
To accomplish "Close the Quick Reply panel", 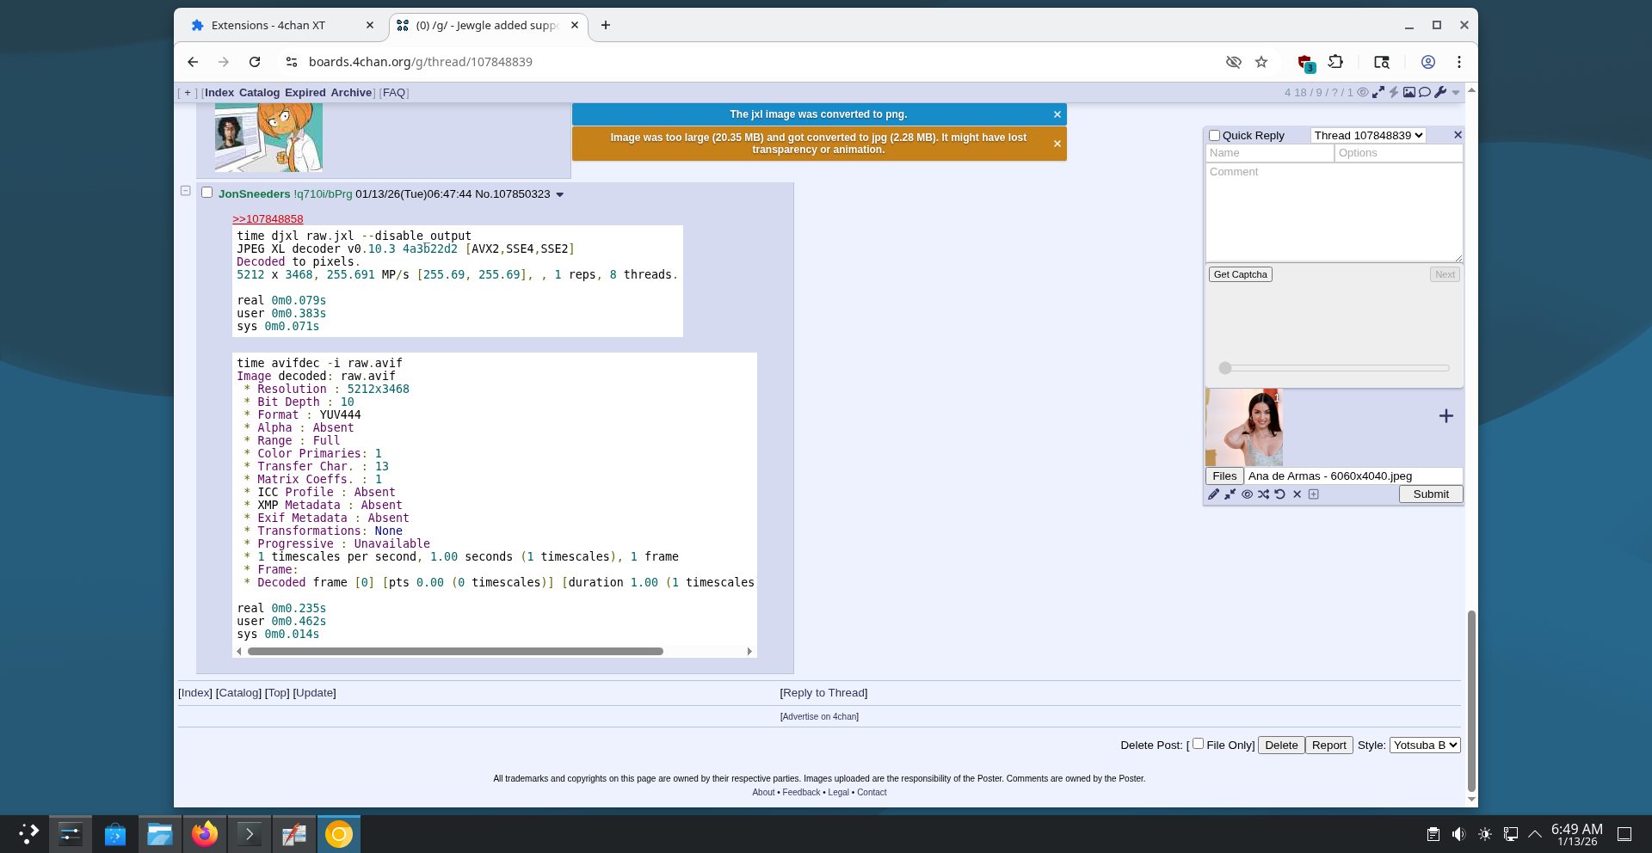I will click(x=1458, y=135).
